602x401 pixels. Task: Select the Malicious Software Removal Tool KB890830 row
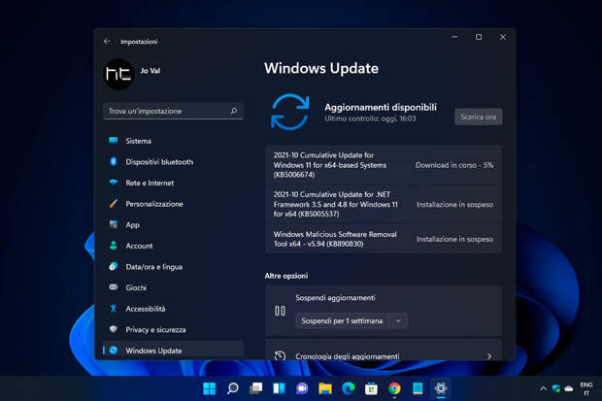384,239
